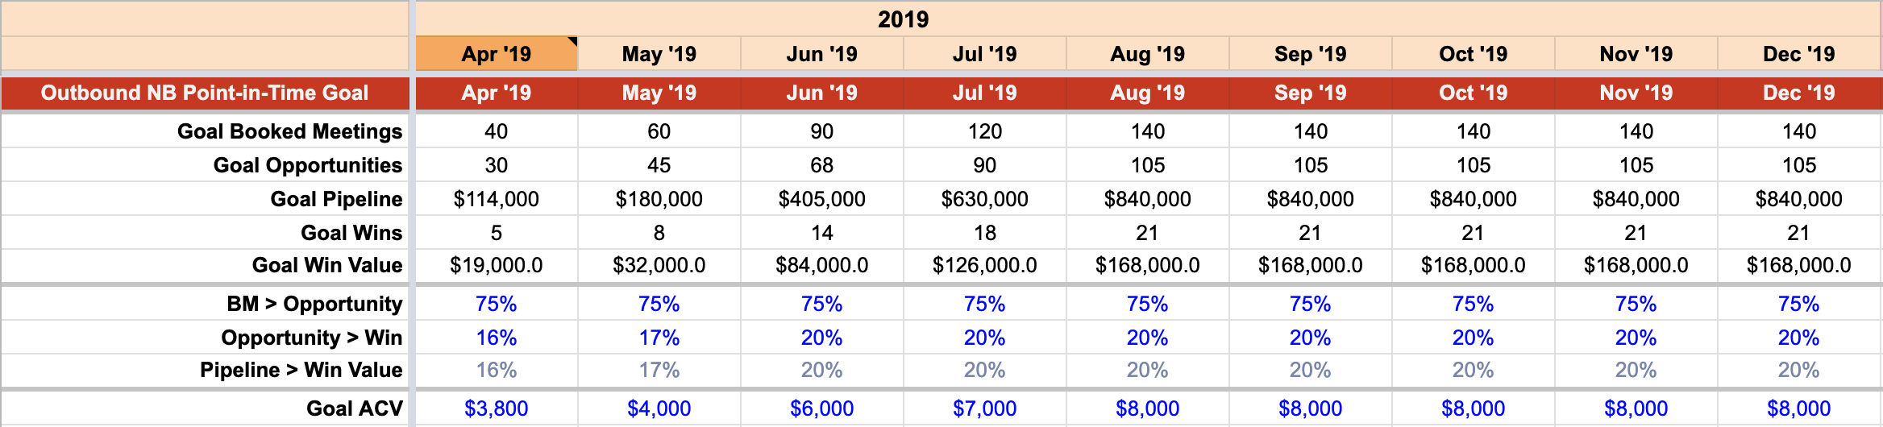This screenshot has width=1883, height=427.
Task: Click BM > Opportunity 75% in December
Action: coord(1799,304)
